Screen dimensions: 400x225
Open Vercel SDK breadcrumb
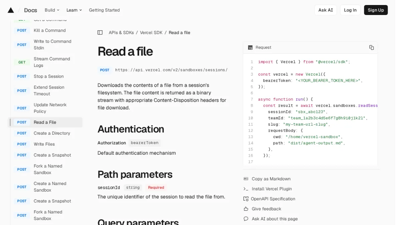click(x=151, y=33)
